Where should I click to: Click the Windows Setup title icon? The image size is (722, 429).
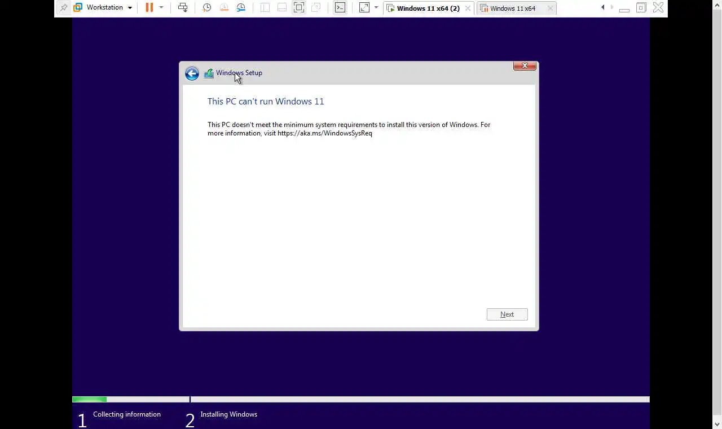click(x=209, y=73)
